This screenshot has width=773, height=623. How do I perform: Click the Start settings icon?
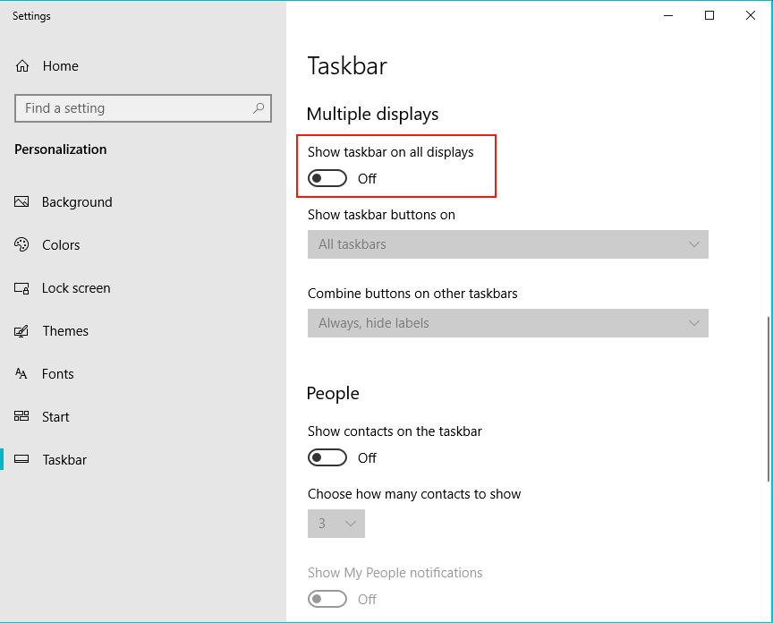click(21, 416)
